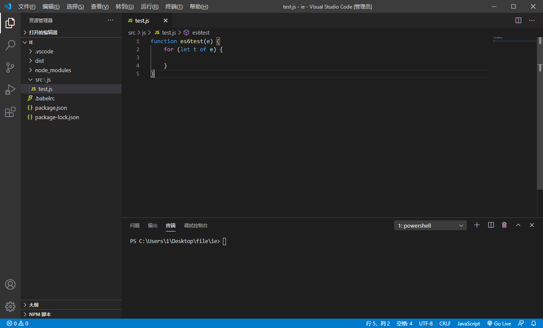Viewport: 543px width, 328px height.
Task: Kill terminal with the trash icon
Action: pos(504,225)
